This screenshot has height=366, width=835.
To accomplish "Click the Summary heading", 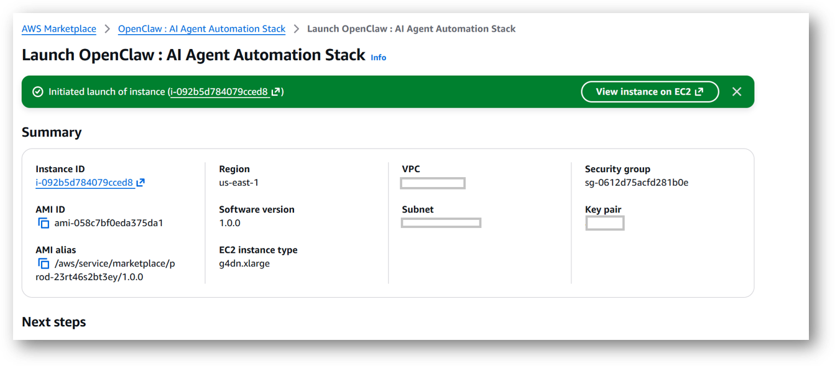I will [52, 132].
